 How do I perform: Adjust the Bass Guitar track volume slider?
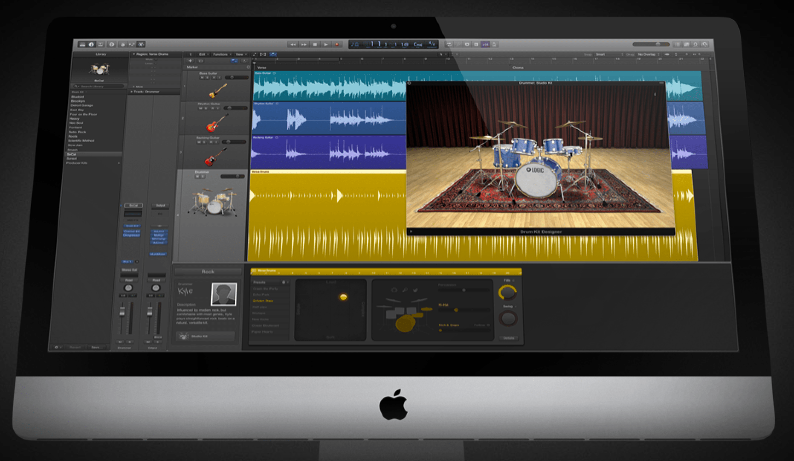click(x=237, y=78)
